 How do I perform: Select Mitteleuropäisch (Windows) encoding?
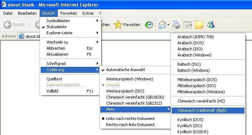tap(208, 92)
